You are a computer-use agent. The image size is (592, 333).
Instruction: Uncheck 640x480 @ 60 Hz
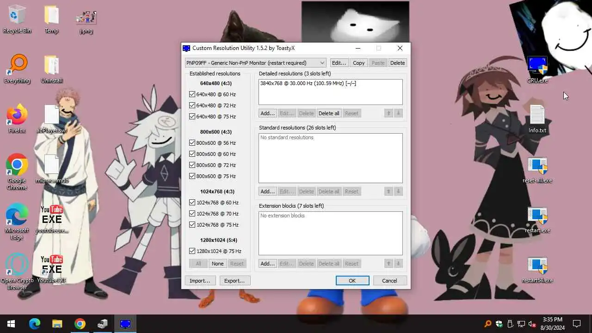(x=192, y=94)
